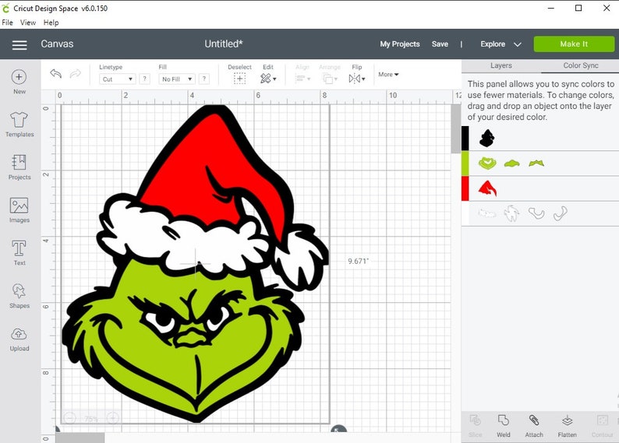
Task: Expand the Explore machine dropdown
Action: tap(517, 44)
